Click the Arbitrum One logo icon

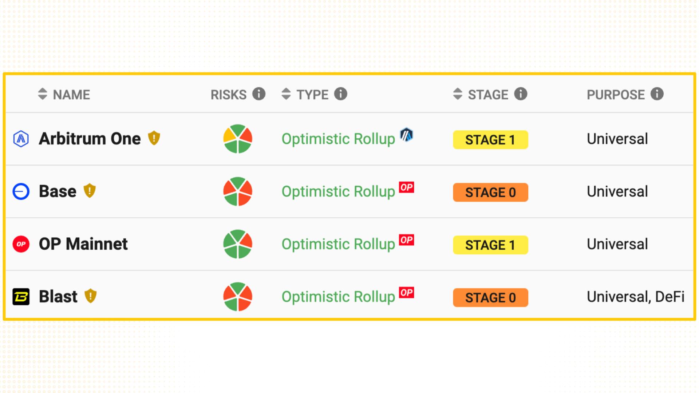(x=21, y=139)
